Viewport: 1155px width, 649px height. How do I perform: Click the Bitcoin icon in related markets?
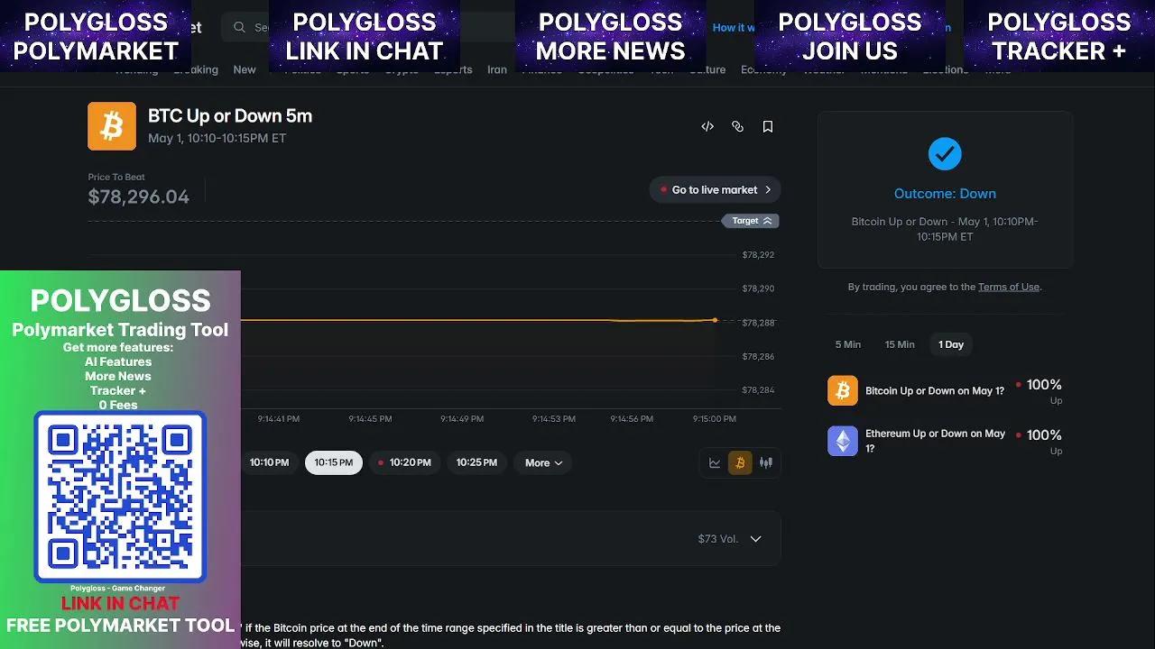[843, 390]
